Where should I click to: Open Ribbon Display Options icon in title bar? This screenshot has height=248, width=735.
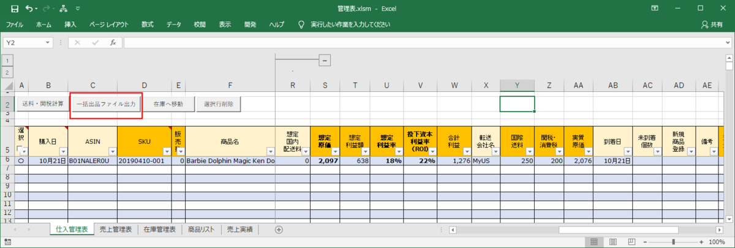coord(655,9)
